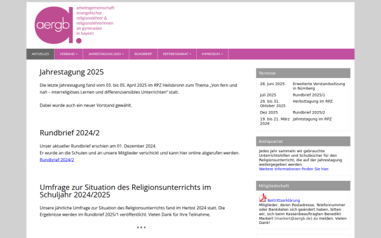Click 'Erweiterte Vorstandssitzung in Nürnberg' entry
381x238 pixels.
click(x=319, y=86)
